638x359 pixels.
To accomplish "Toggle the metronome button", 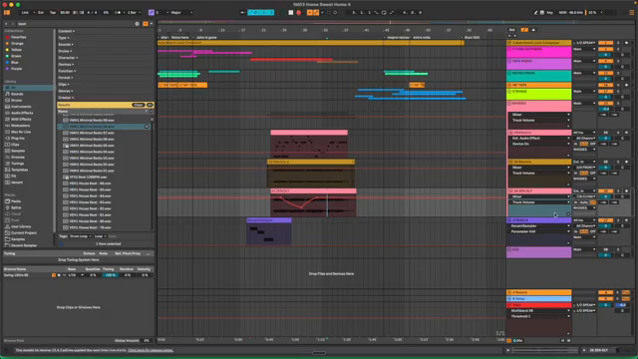I will [118, 13].
